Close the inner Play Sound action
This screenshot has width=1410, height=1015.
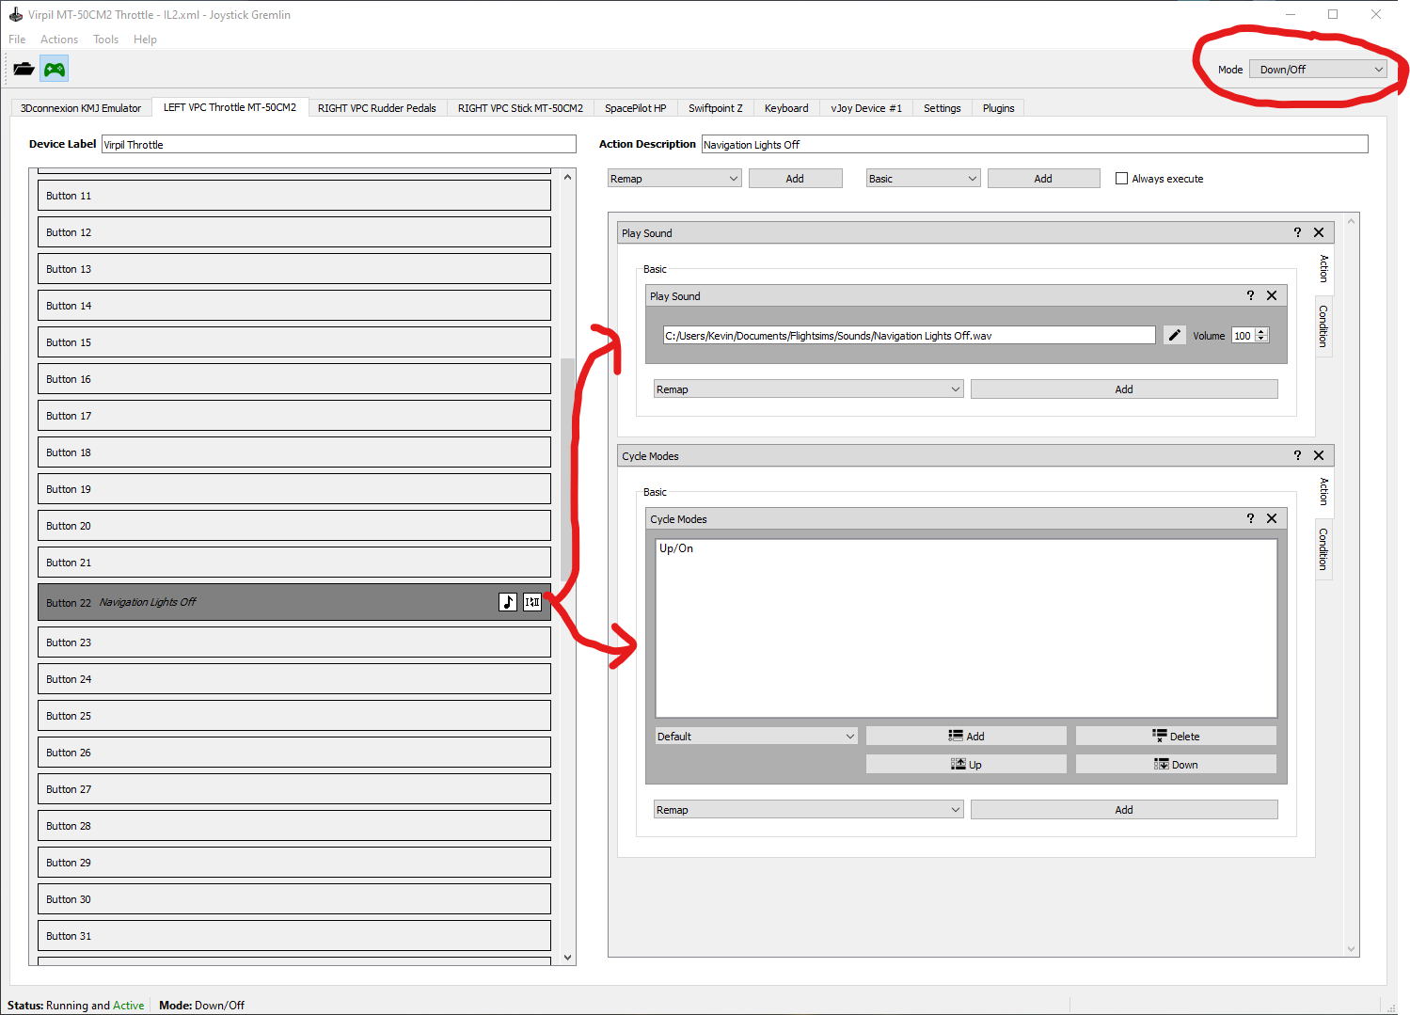(x=1272, y=295)
